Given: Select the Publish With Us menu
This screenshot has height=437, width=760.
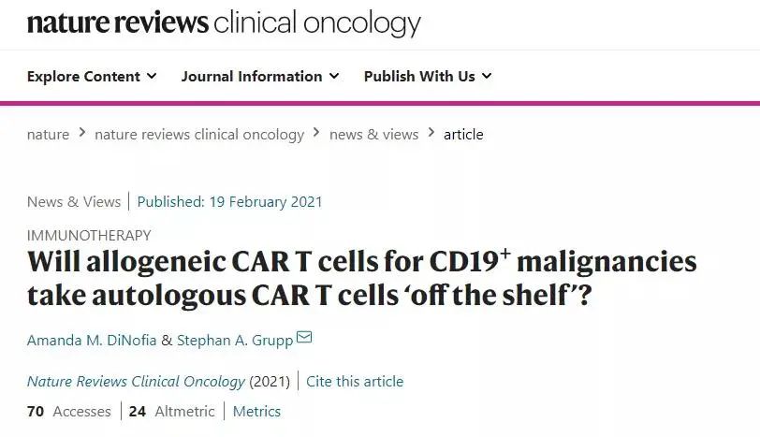Looking at the screenshot, I should coord(428,76).
